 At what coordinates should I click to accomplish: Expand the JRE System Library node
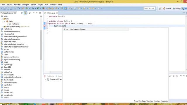(x=2, y=27)
